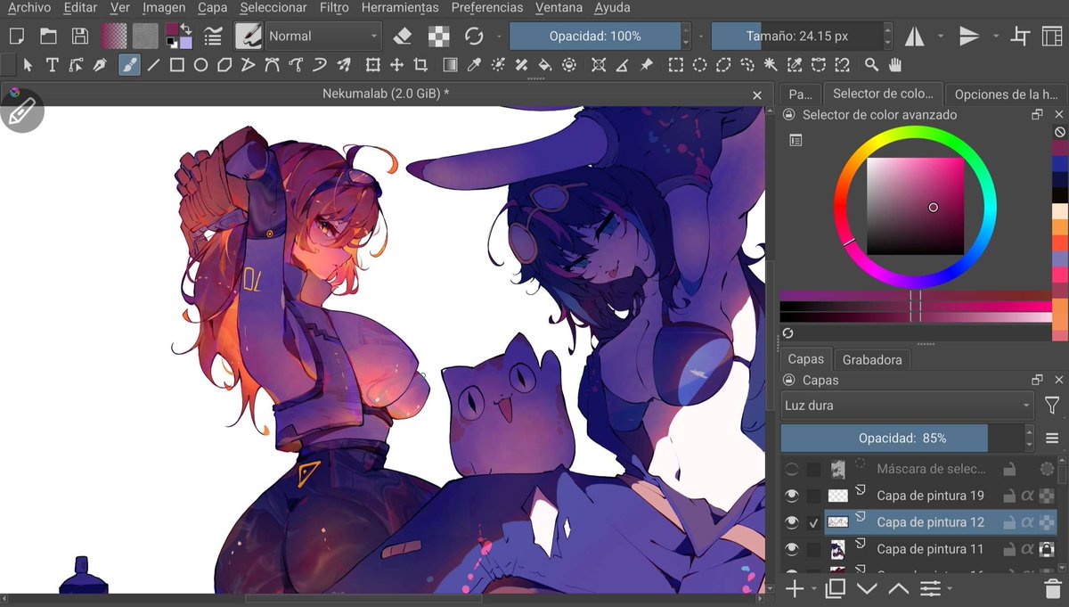Switch to the Grabadora tab
The image size is (1069, 607).
click(x=871, y=359)
